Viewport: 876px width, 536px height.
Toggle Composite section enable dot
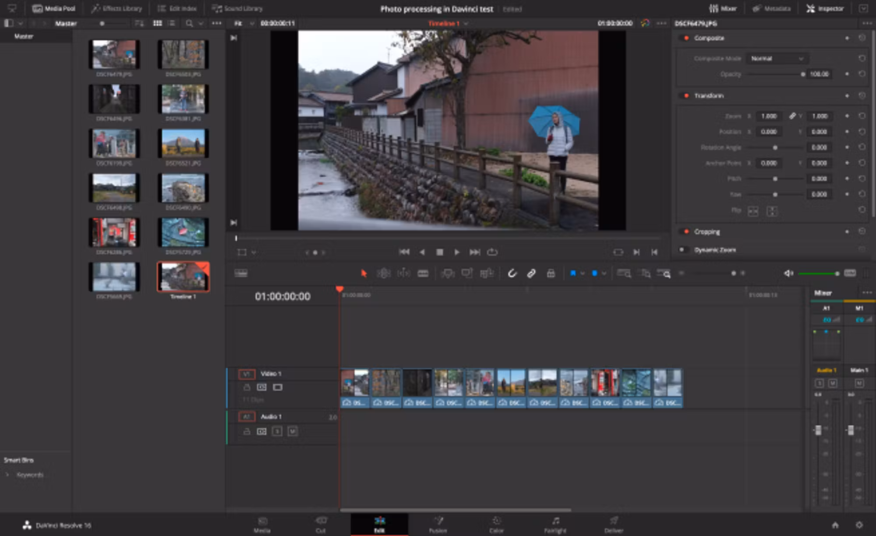tap(686, 38)
